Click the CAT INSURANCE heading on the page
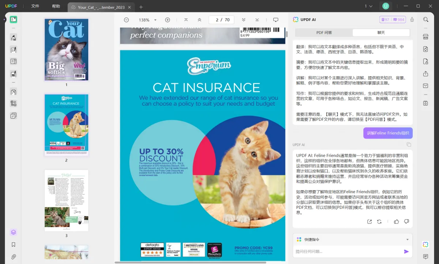439x264 pixels. (206, 88)
